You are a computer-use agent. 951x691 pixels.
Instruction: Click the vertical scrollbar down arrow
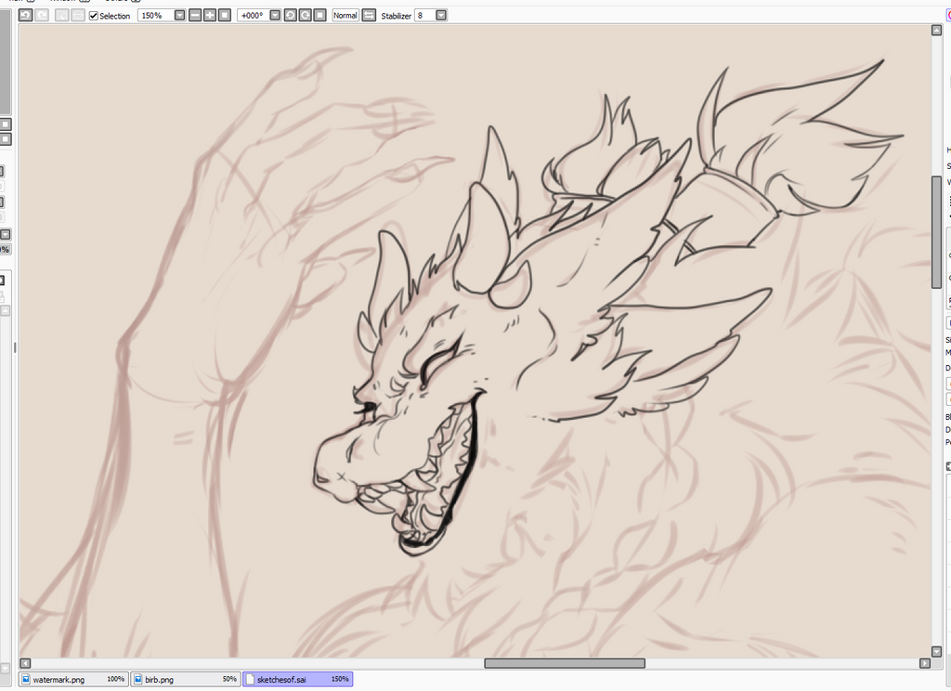[x=936, y=652]
